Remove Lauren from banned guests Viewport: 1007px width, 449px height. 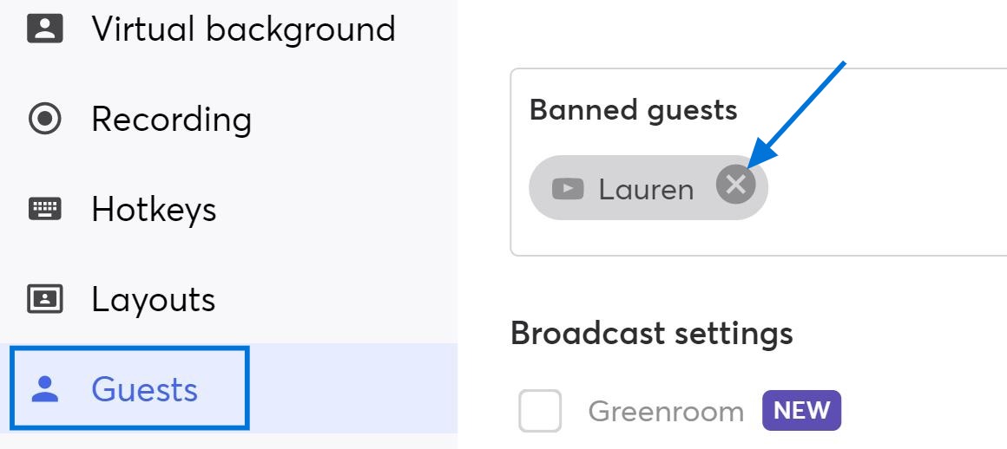click(736, 185)
